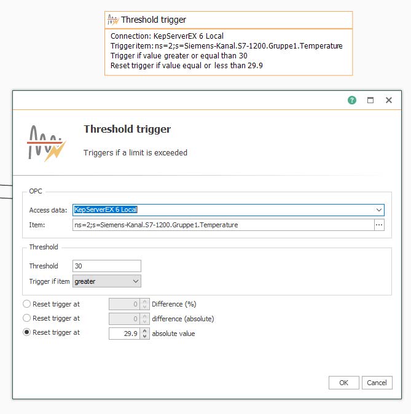Select the Threshold trigger node title
411x414 pixels.
click(x=154, y=20)
